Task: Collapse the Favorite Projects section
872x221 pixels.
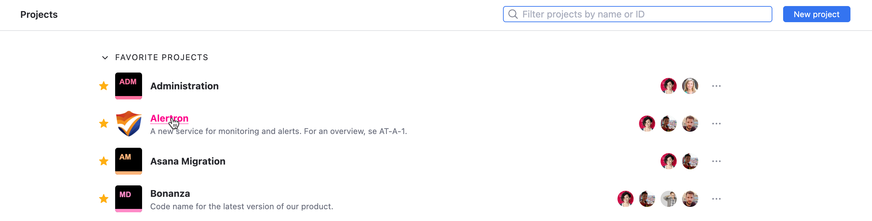Action: [x=105, y=57]
